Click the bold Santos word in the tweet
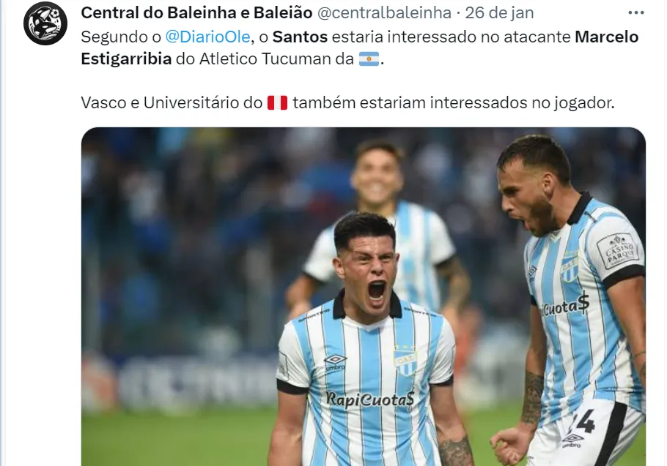This screenshot has height=466, width=667. (300, 37)
